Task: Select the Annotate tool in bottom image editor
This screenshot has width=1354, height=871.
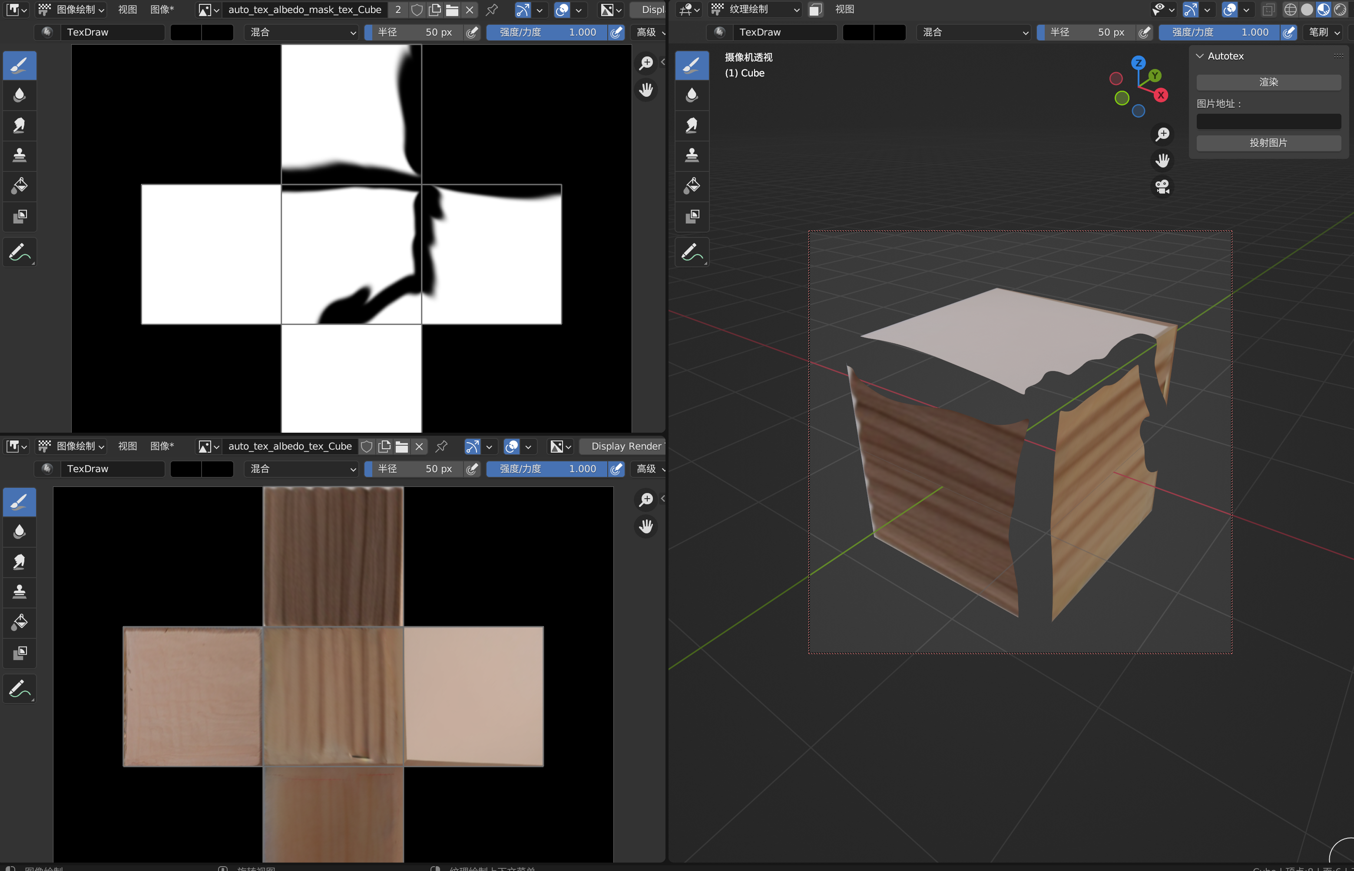Action: coord(19,689)
